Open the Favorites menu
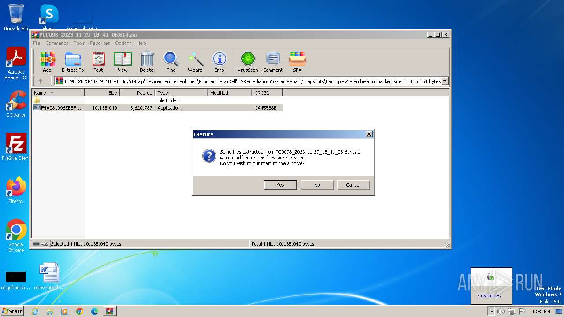 [x=100, y=43]
